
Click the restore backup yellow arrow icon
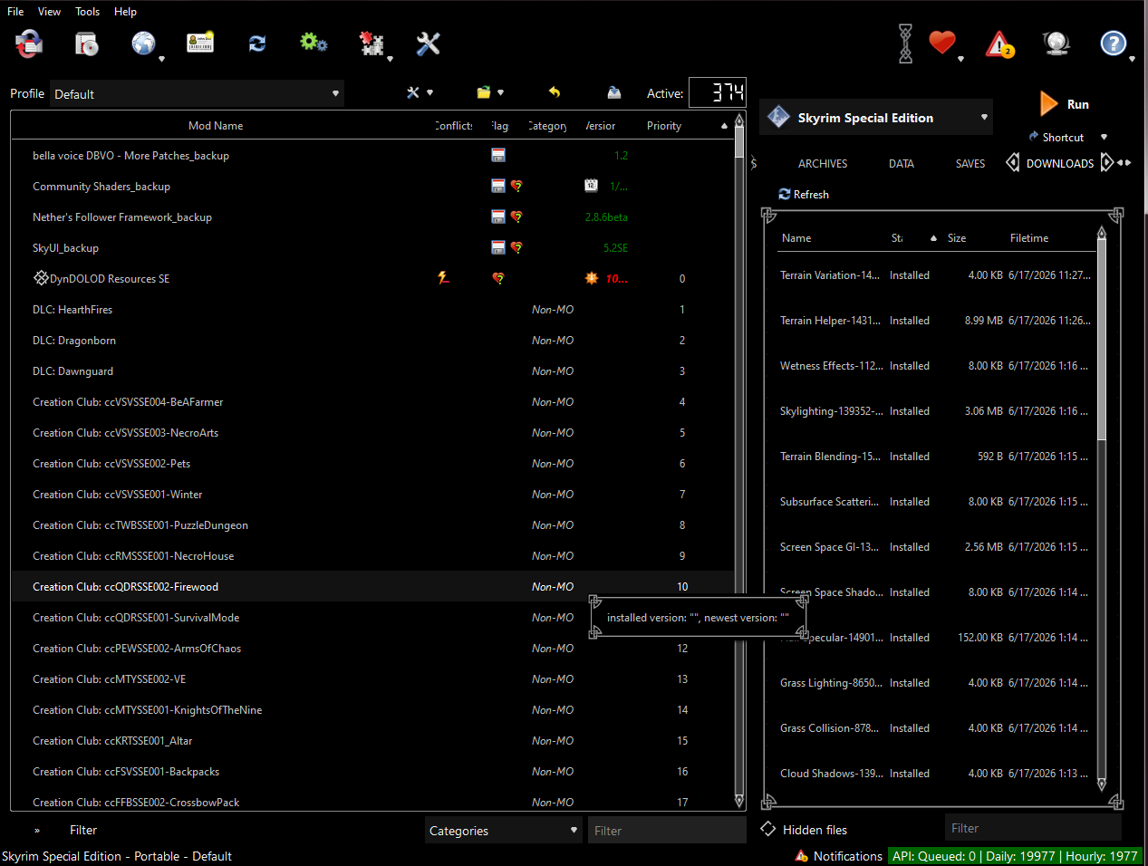(x=555, y=92)
